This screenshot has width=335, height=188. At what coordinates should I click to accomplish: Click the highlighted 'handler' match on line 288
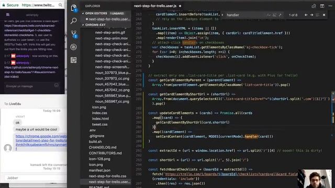click(251, 136)
